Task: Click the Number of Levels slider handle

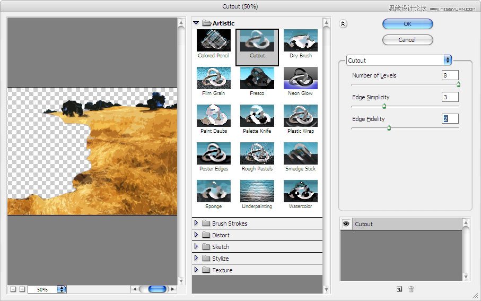Action: click(x=458, y=84)
